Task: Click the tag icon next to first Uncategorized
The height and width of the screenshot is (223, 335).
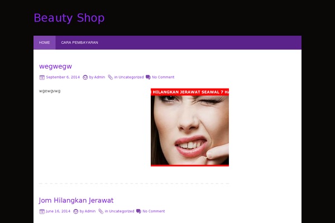Action: 110,77
